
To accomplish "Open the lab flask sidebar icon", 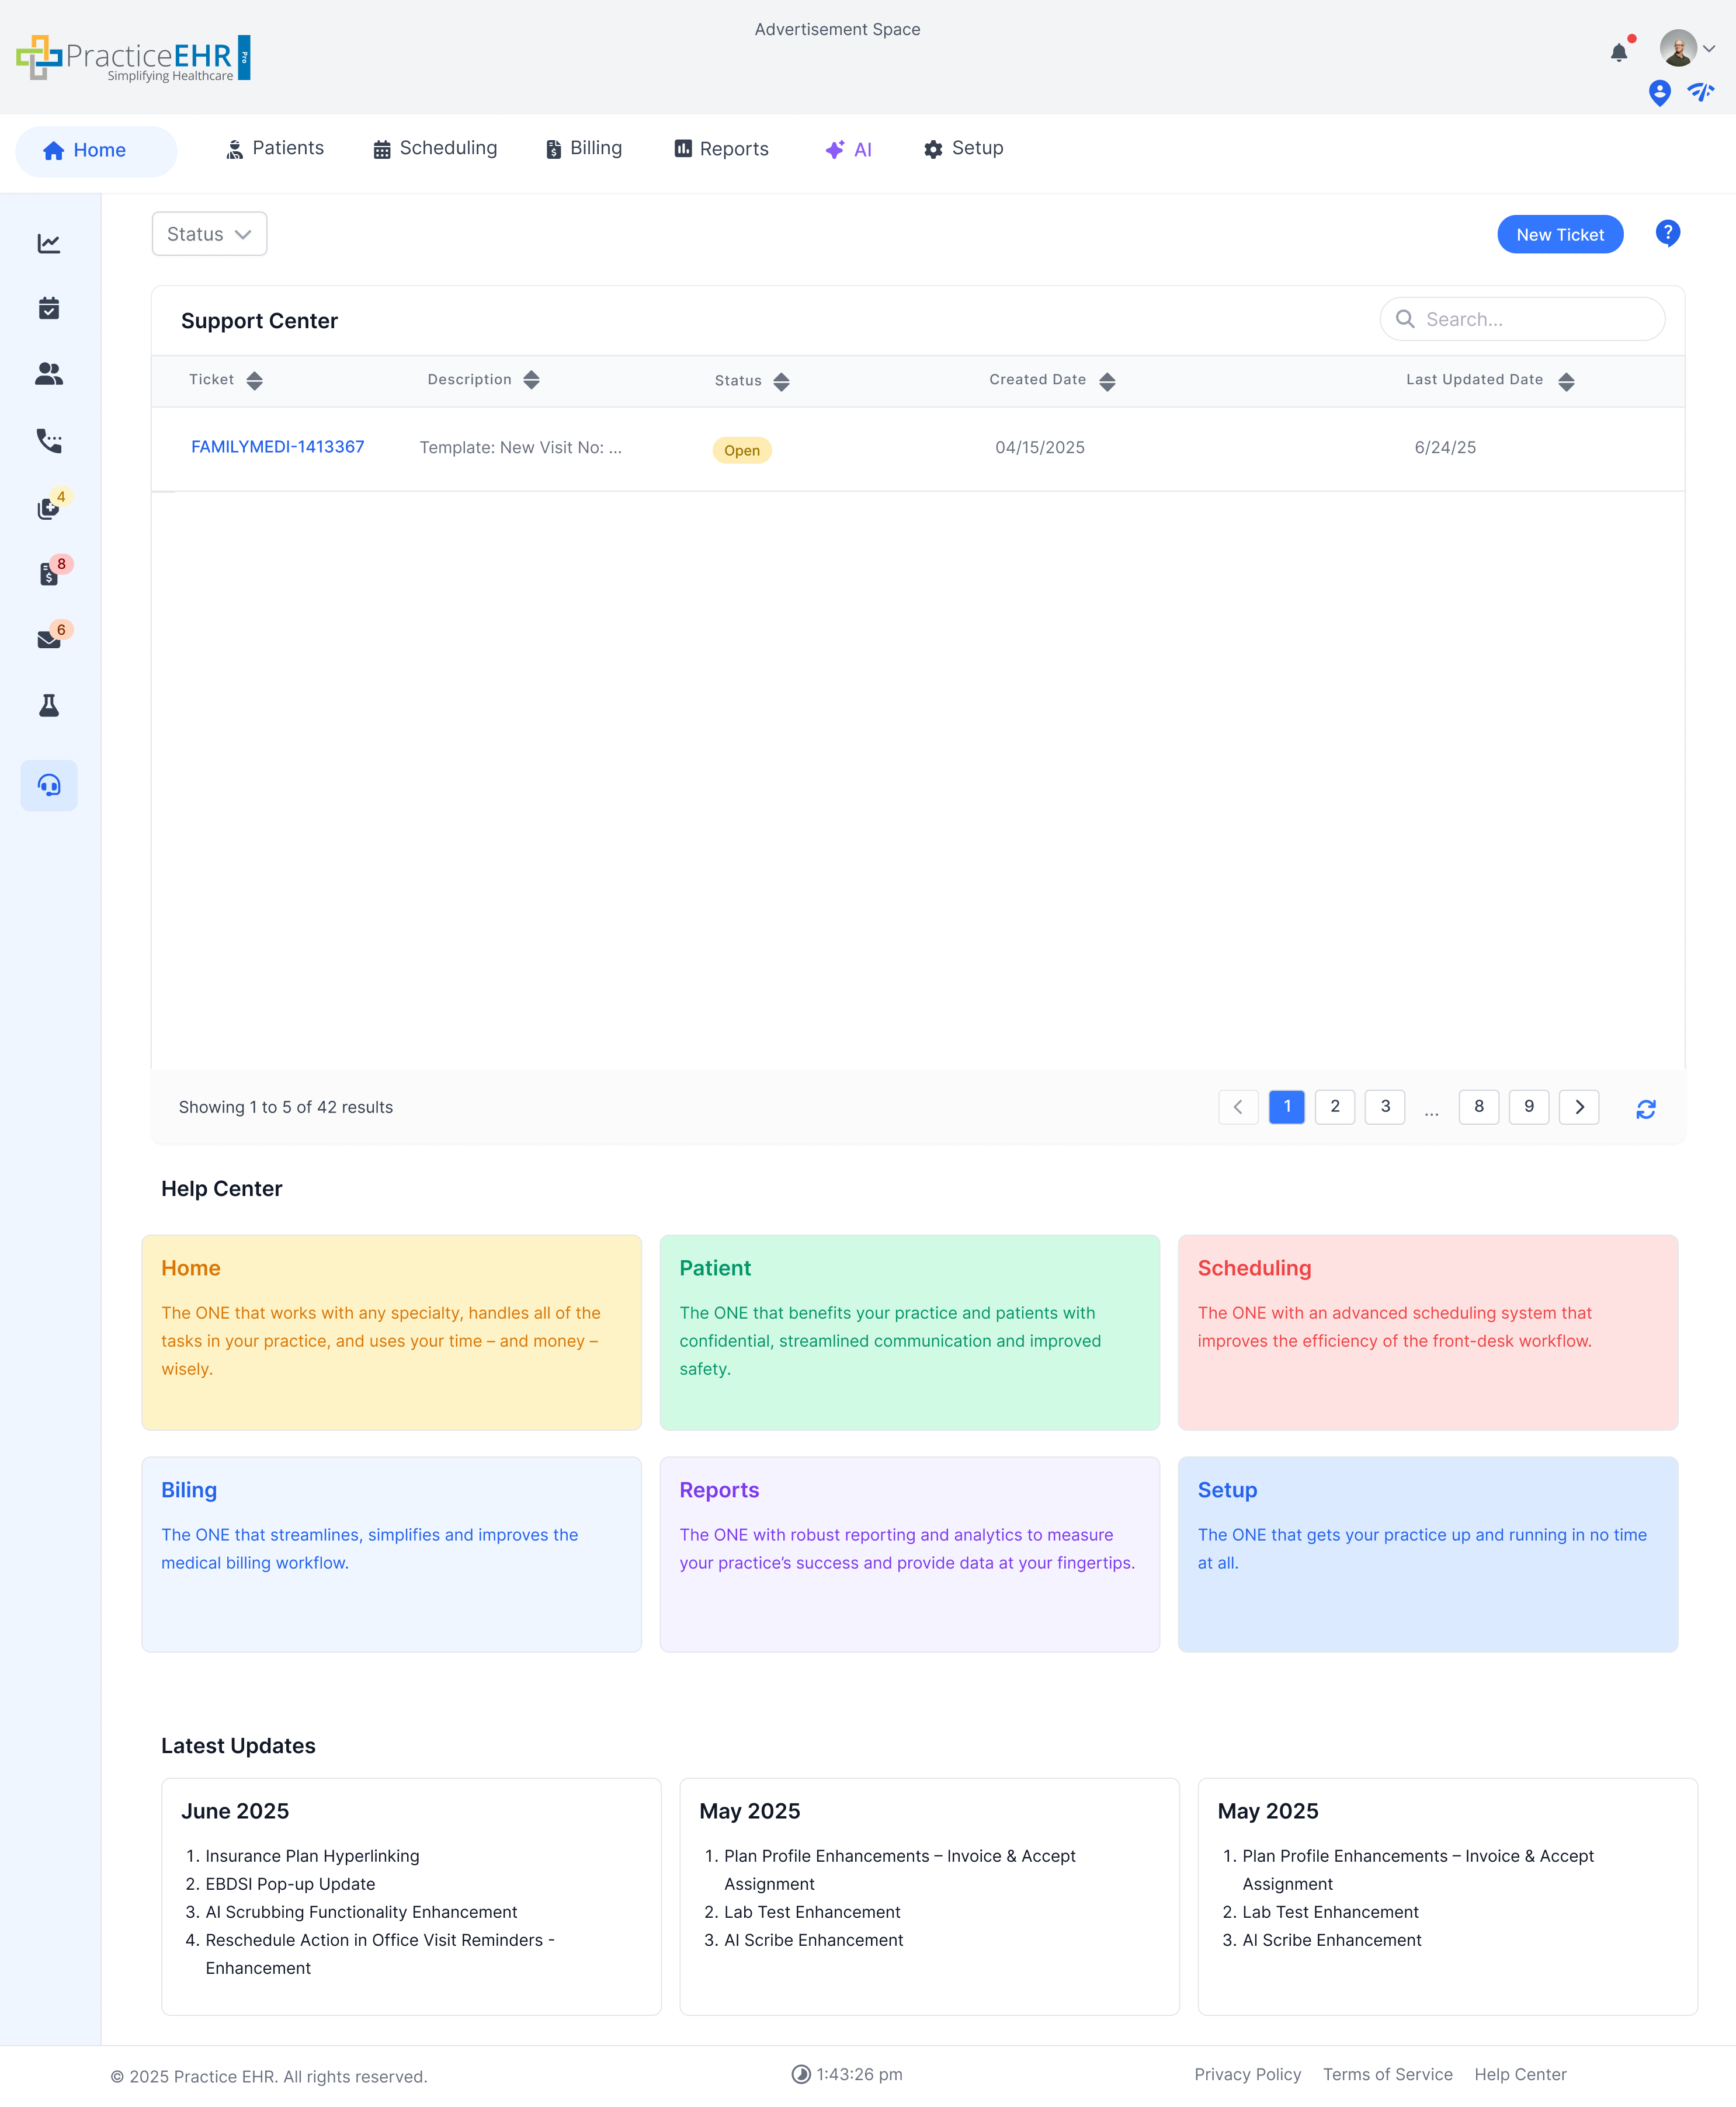I will [49, 705].
